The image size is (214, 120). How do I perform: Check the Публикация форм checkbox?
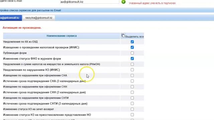pyautogui.click(x=132, y=53)
